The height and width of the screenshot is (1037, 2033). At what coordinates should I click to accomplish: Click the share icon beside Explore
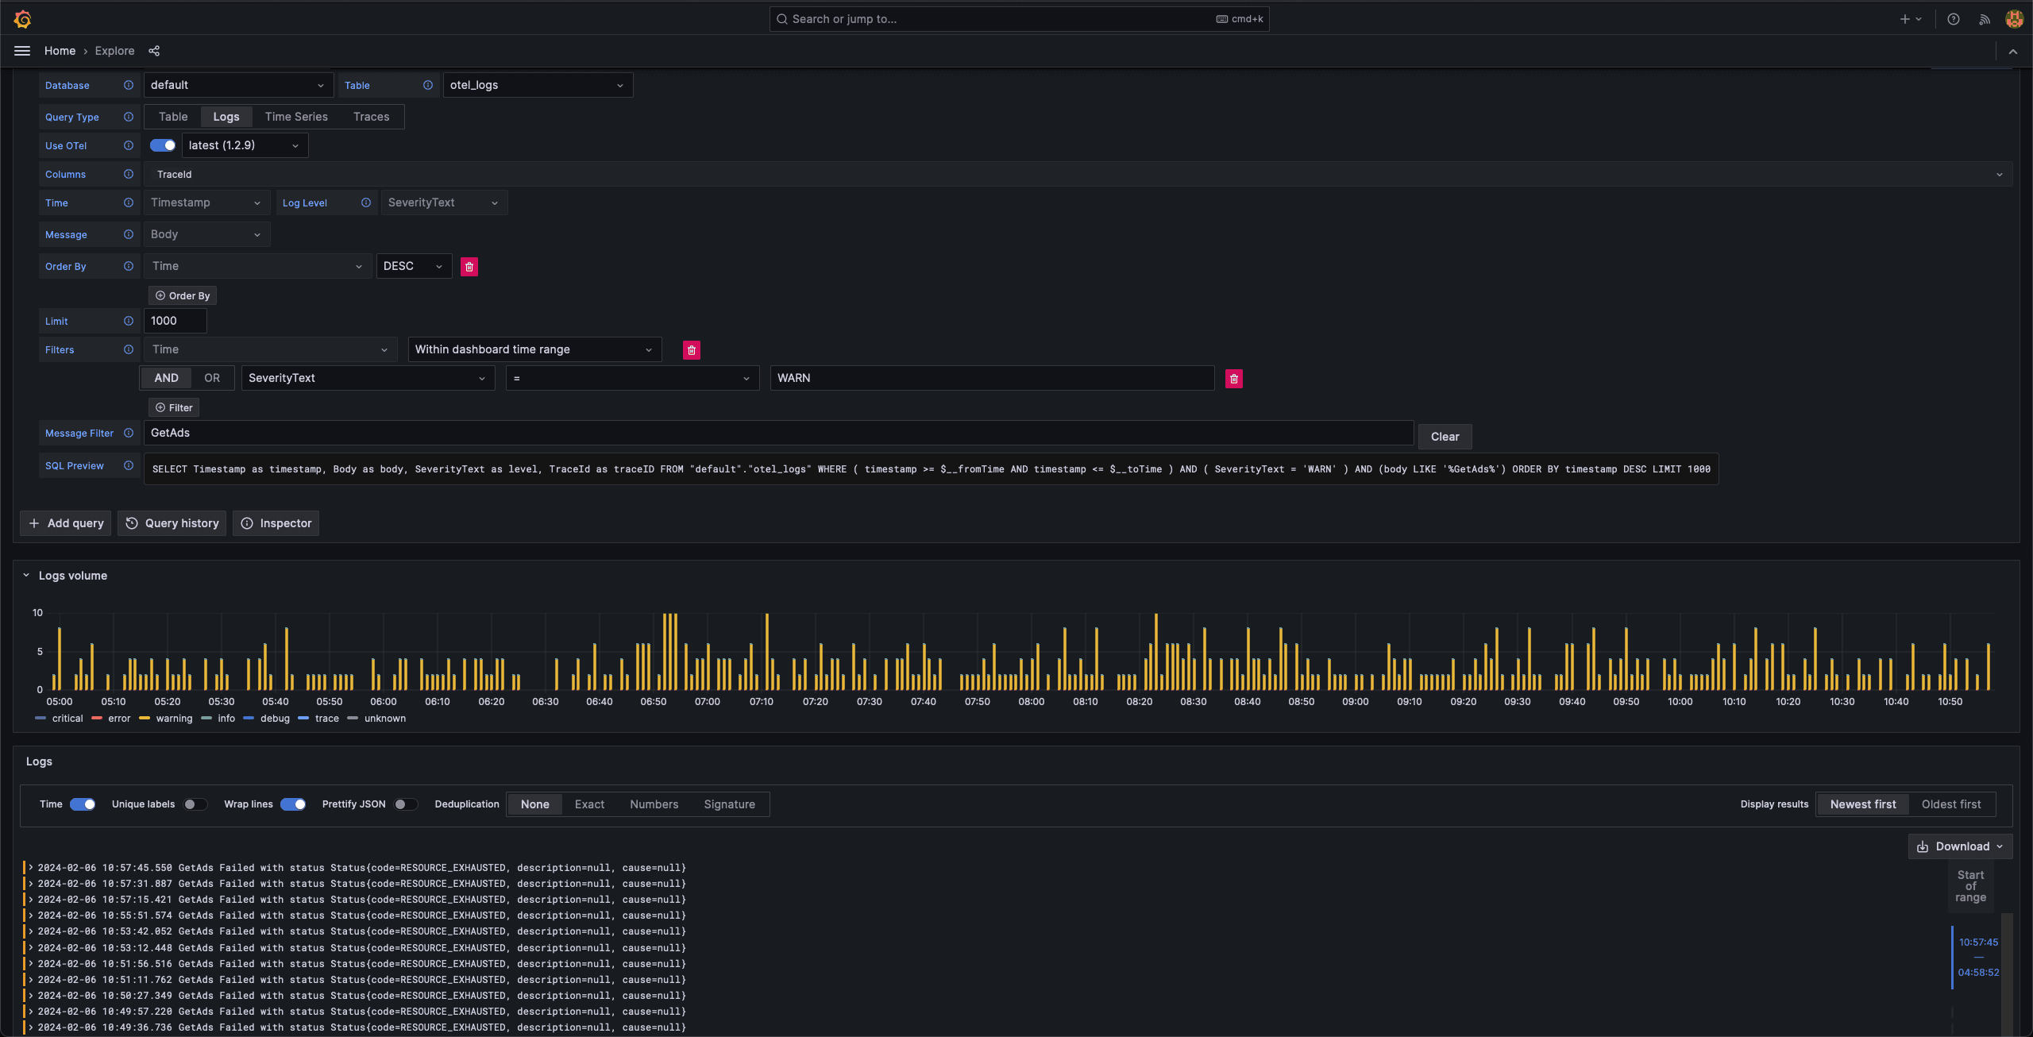(154, 51)
